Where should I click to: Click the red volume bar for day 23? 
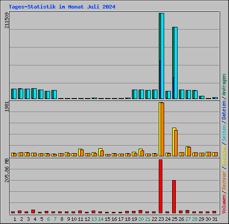coord(161,186)
